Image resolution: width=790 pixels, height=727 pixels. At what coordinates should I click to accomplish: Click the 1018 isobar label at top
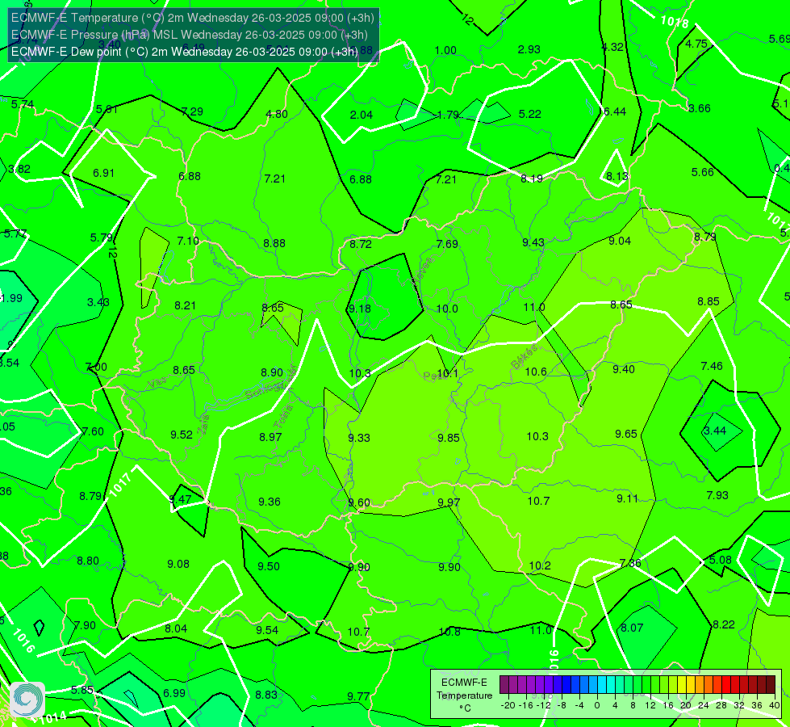pos(674,22)
